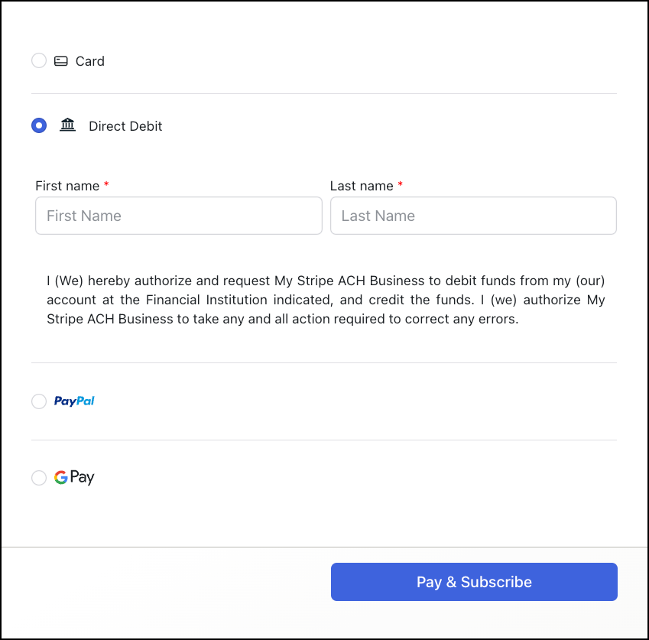This screenshot has width=649, height=640.
Task: Click the light-blue Pal part of PayPal logo
Action: [86, 401]
